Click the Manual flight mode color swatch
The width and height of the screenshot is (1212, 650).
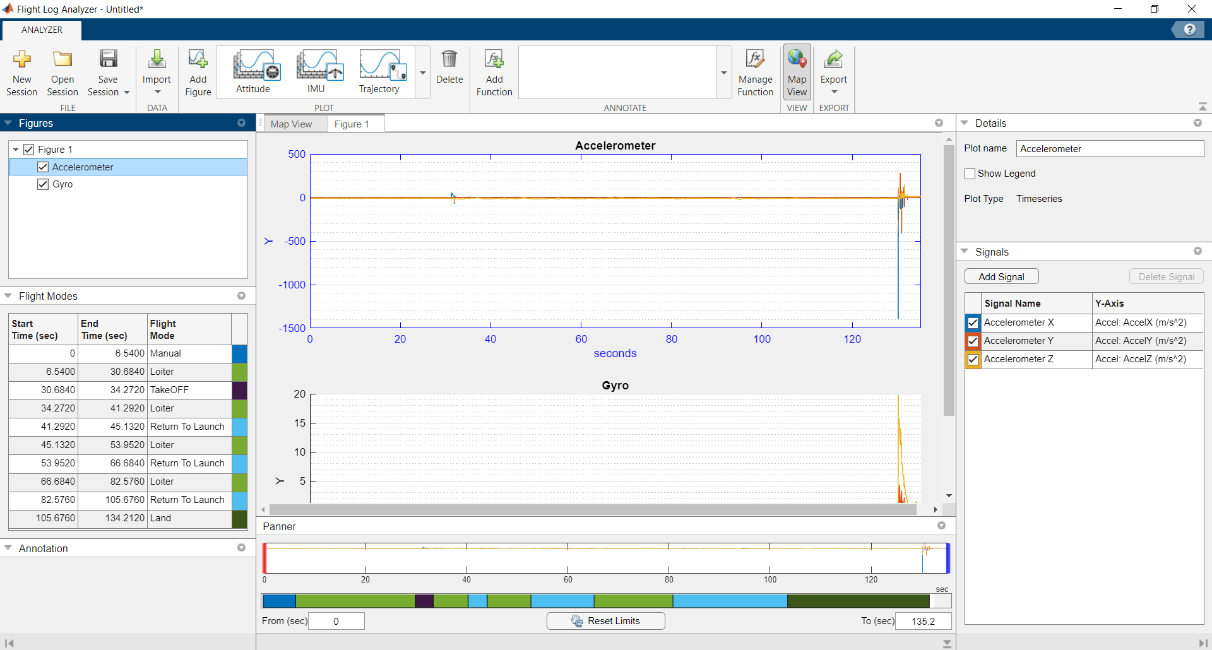pyautogui.click(x=239, y=353)
